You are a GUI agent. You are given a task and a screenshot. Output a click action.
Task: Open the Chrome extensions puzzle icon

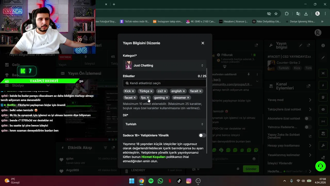coord(287,14)
